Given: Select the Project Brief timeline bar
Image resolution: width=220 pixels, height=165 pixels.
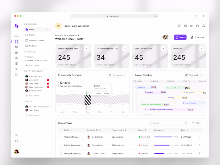Looking at the screenshot, I should tap(146, 87).
